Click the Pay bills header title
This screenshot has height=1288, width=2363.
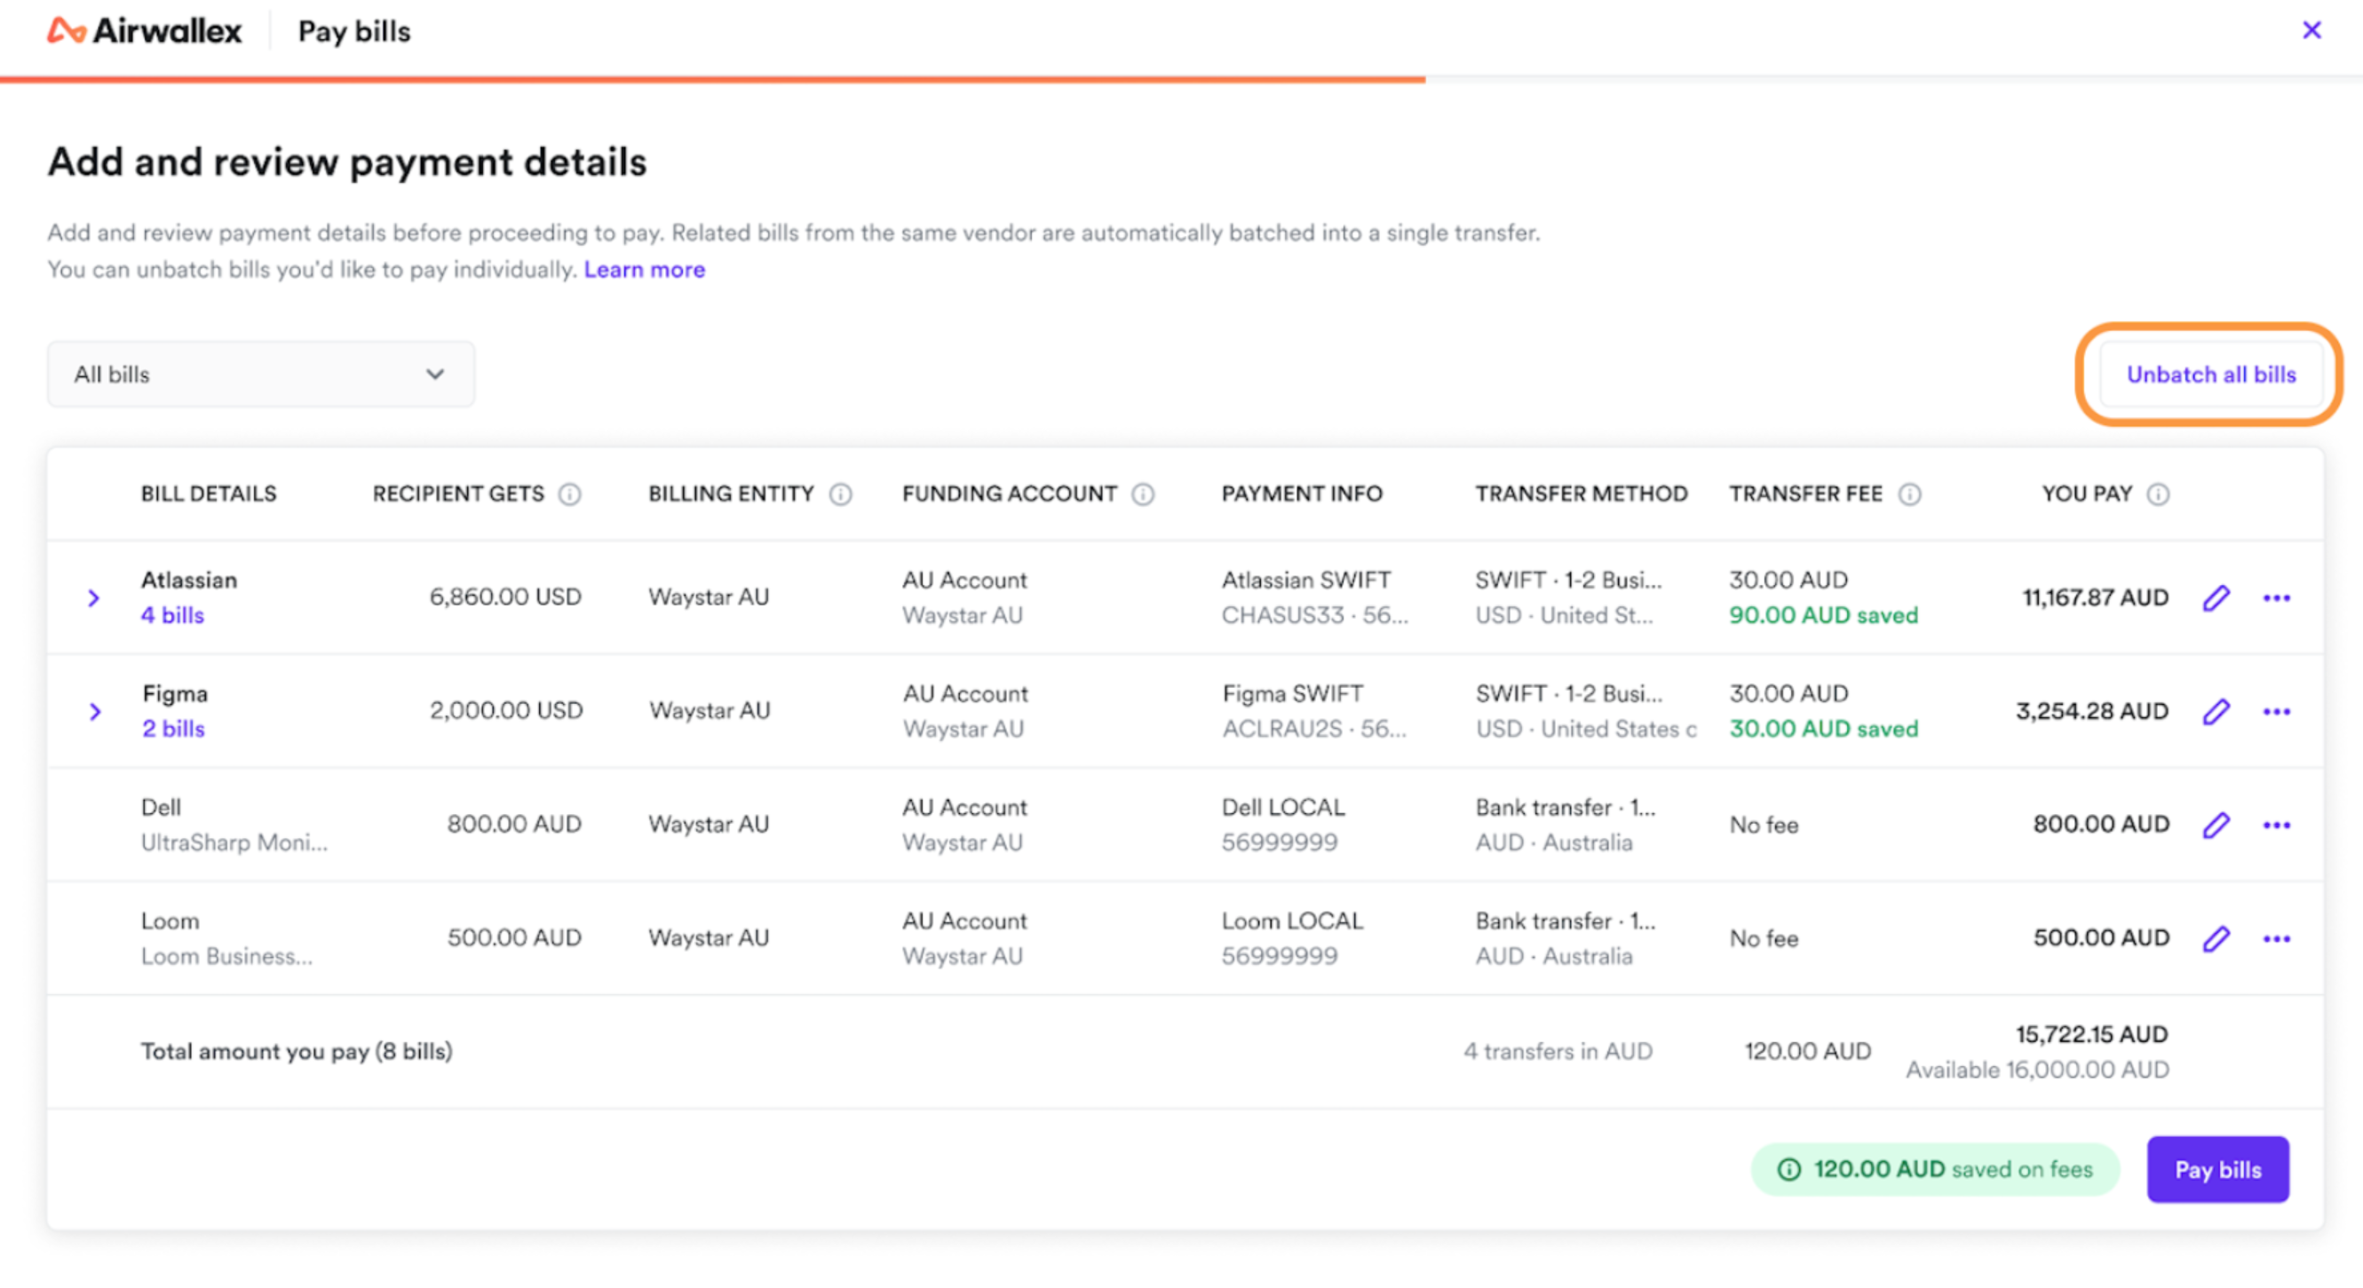tap(354, 32)
